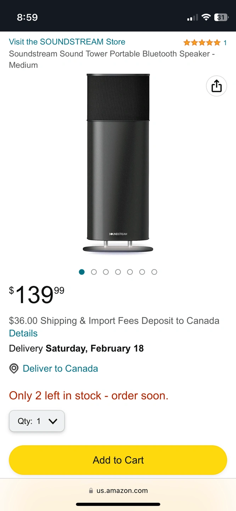Tap the battery indicator showing 31
This screenshot has width=236, height=511.
tap(221, 17)
